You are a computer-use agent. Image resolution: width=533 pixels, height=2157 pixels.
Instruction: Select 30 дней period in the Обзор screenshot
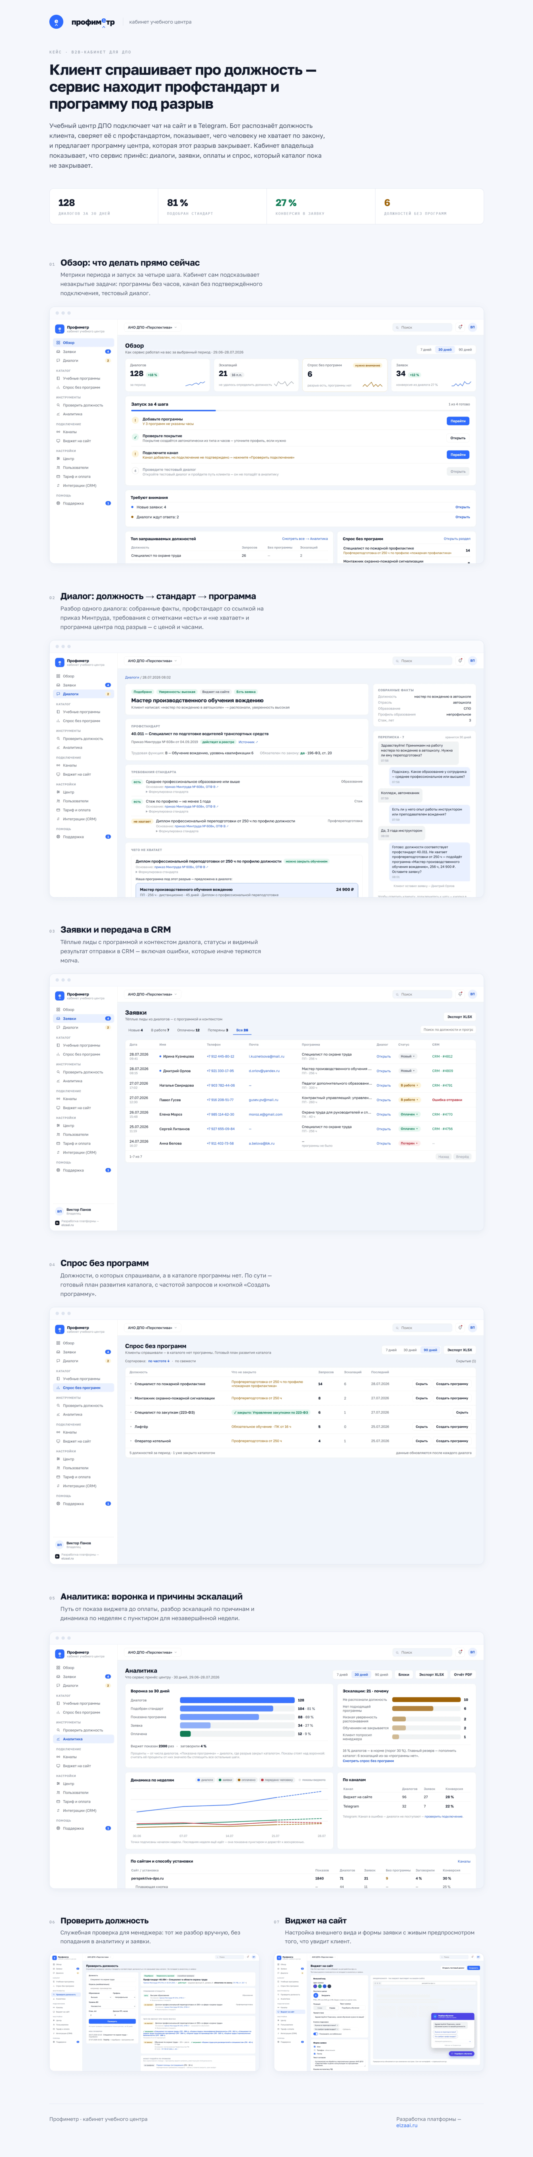445,349
